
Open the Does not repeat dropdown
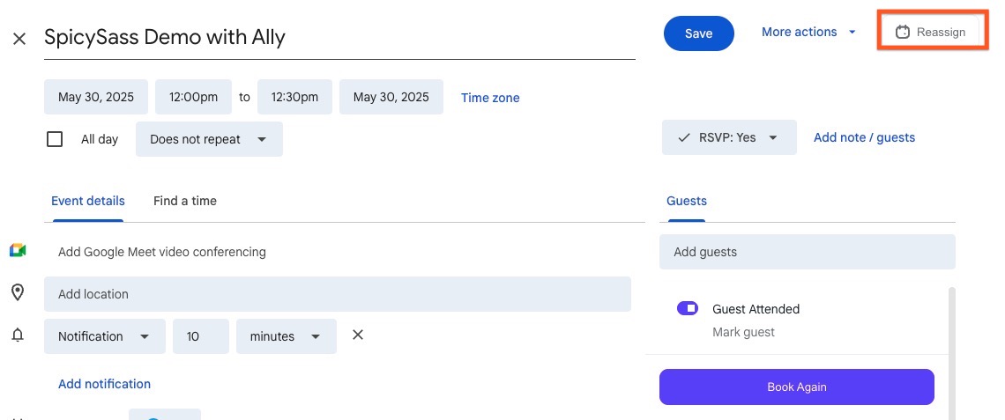pyautogui.click(x=209, y=139)
